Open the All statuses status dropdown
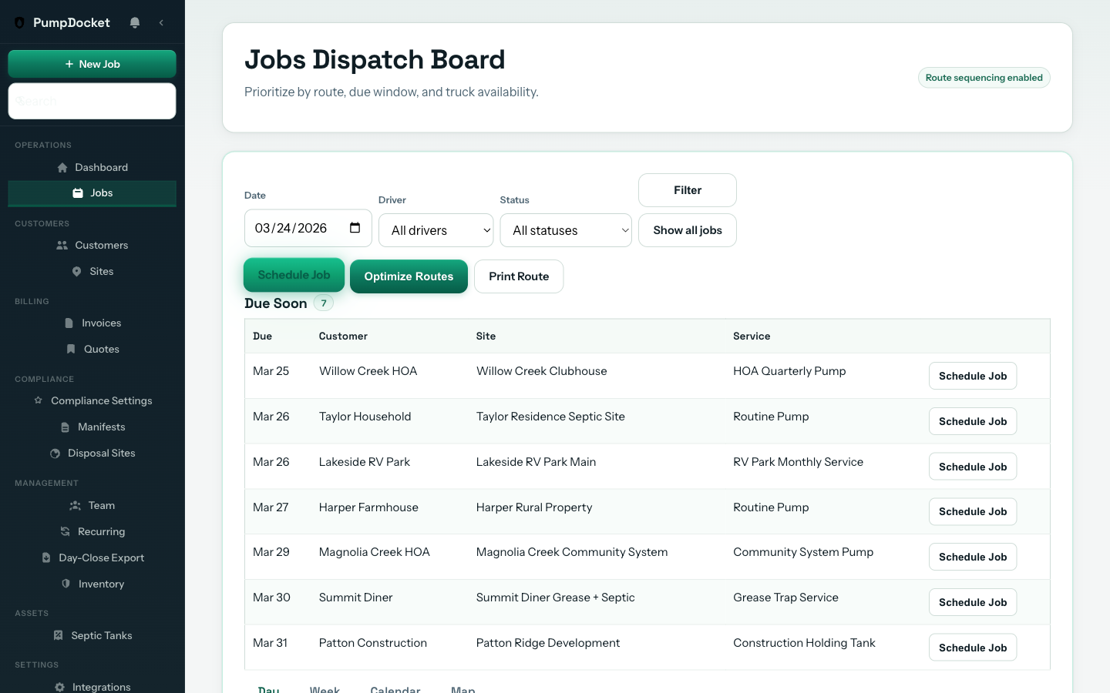 pyautogui.click(x=565, y=229)
